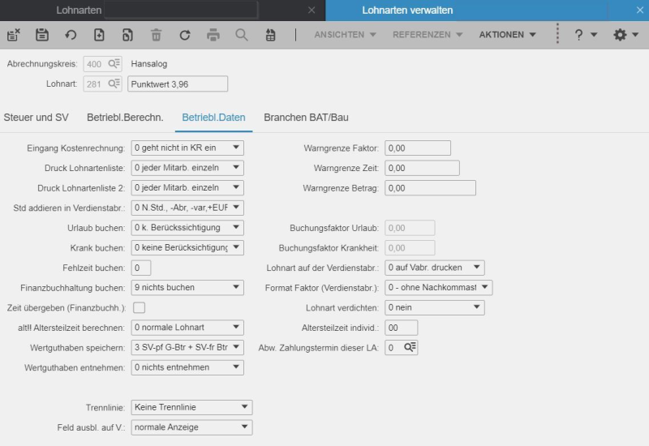This screenshot has height=446, width=649.
Task: Open Lohnart verdichten dropdown
Action: [435, 307]
